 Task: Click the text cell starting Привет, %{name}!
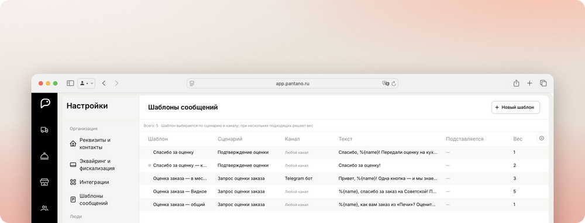pos(388,179)
